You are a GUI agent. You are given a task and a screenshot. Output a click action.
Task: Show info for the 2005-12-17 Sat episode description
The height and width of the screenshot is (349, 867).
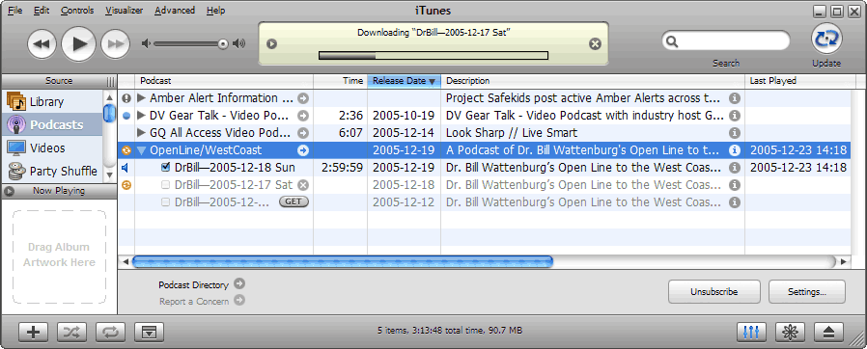point(735,185)
